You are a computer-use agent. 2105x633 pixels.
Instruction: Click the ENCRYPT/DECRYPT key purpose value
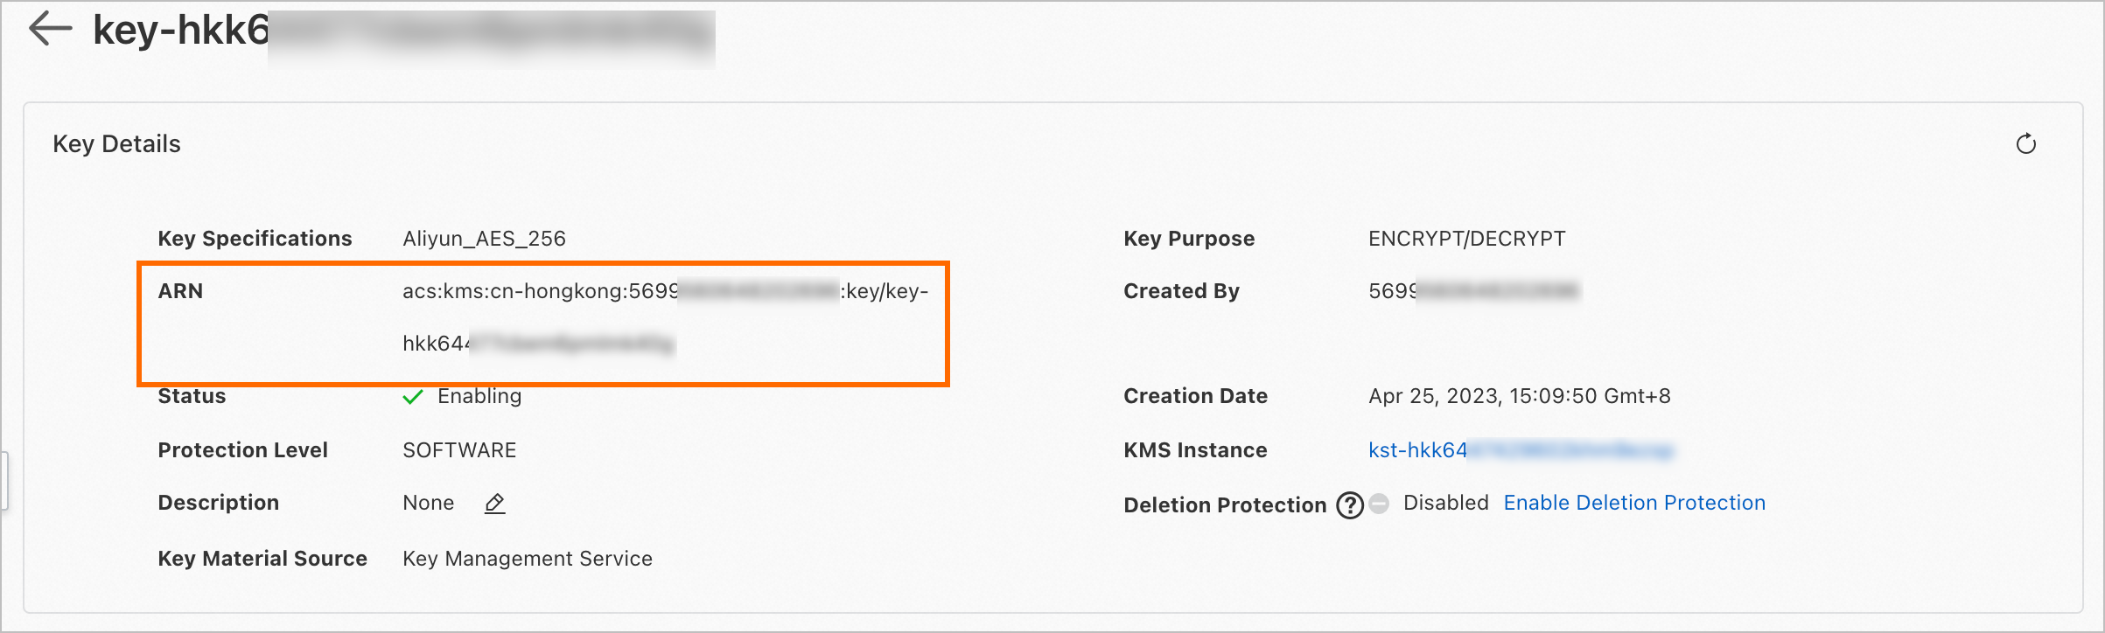click(x=1466, y=239)
